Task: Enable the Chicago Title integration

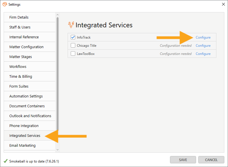Action: (73, 45)
